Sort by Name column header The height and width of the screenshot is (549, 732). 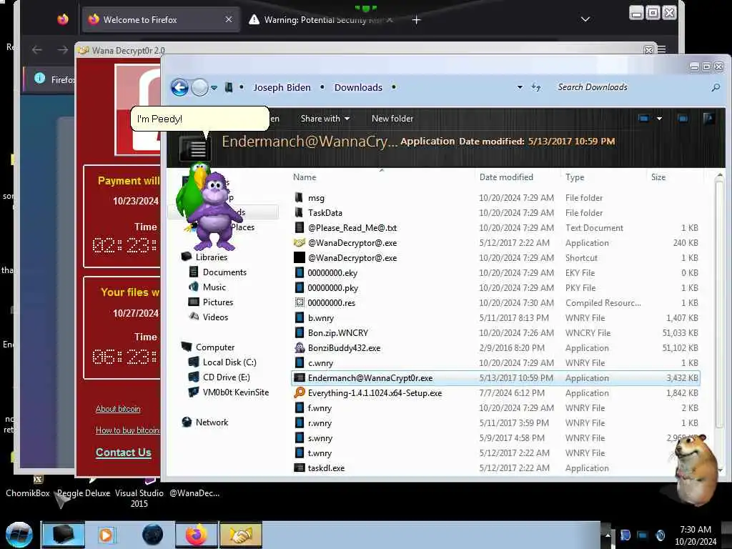tap(305, 177)
